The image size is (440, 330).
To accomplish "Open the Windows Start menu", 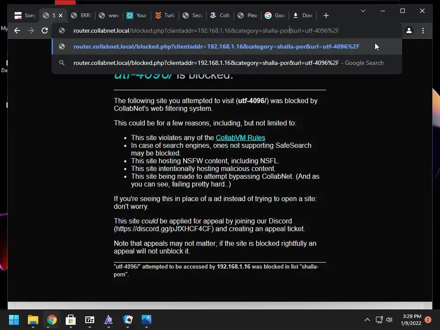I will (x=14, y=320).
